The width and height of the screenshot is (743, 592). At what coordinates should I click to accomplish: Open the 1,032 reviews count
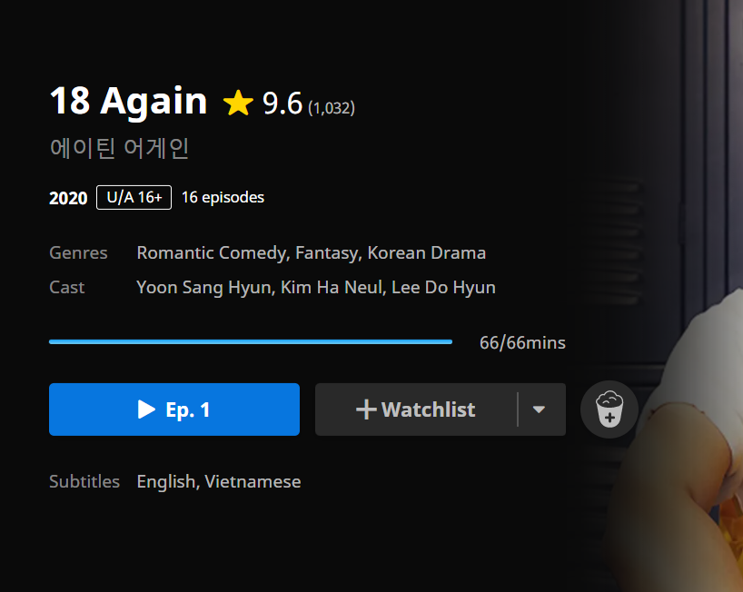(x=332, y=108)
